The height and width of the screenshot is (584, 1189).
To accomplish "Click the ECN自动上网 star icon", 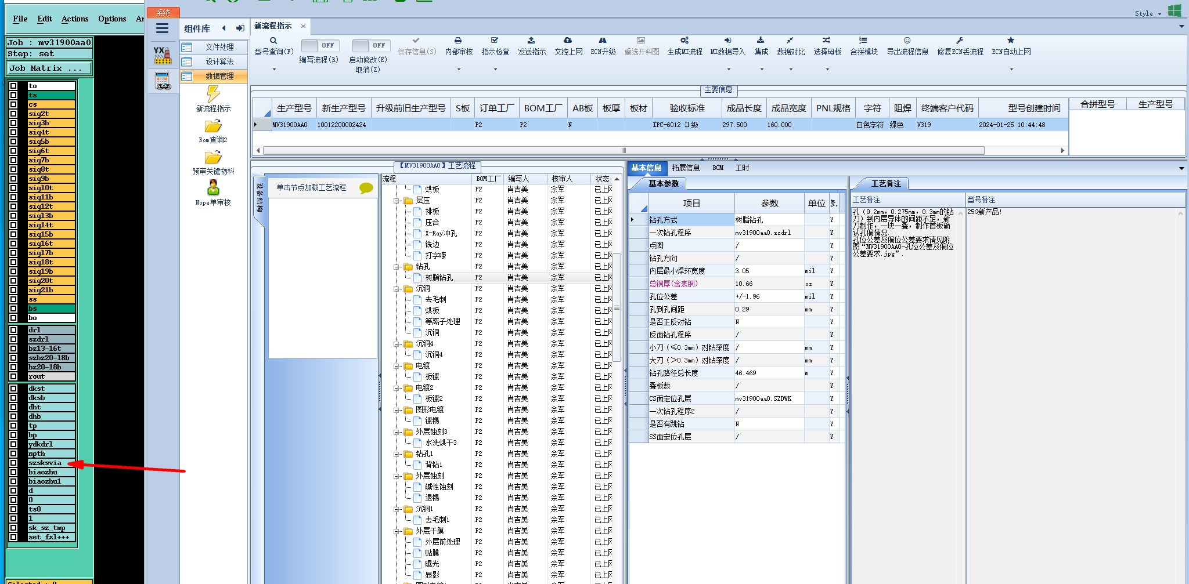I will click(1011, 41).
